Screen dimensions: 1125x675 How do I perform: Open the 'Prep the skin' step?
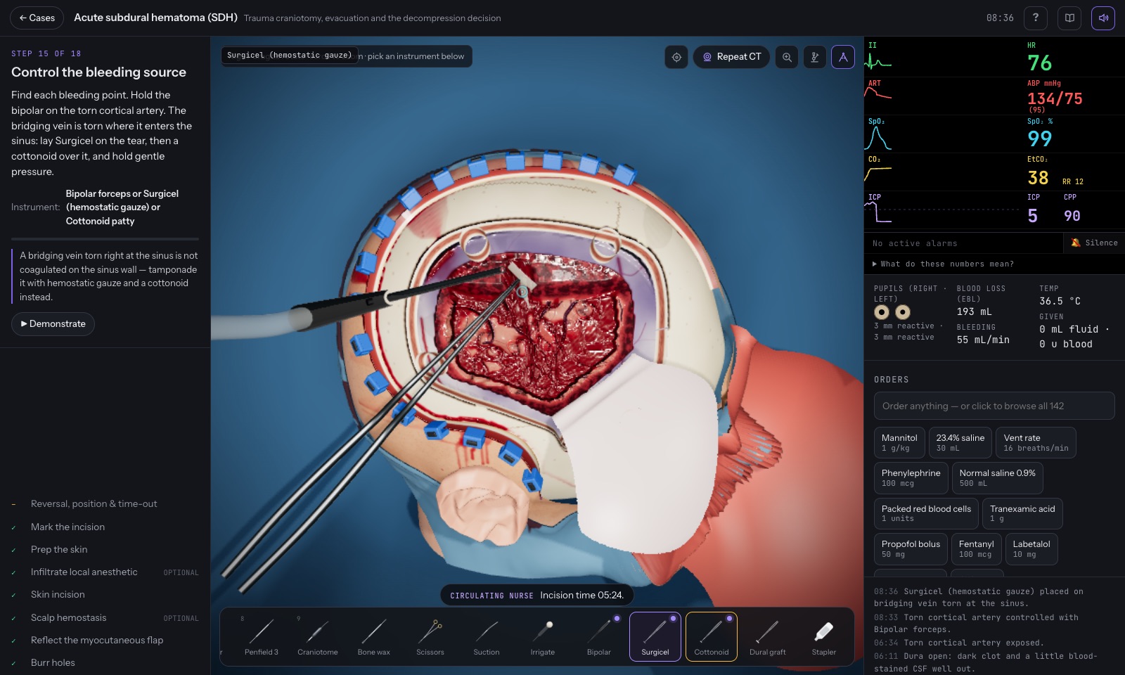tap(105, 549)
